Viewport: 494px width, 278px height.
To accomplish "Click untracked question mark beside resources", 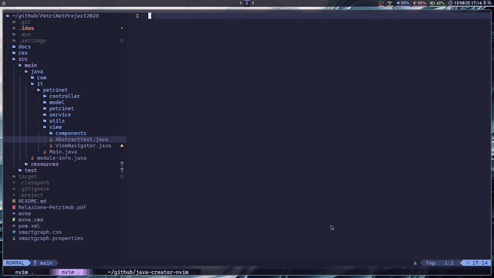I will click(x=122, y=164).
